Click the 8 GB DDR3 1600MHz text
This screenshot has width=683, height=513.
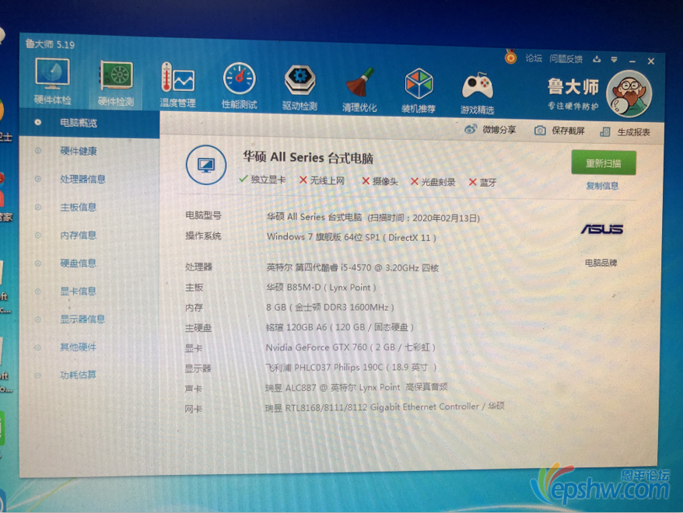click(330, 307)
